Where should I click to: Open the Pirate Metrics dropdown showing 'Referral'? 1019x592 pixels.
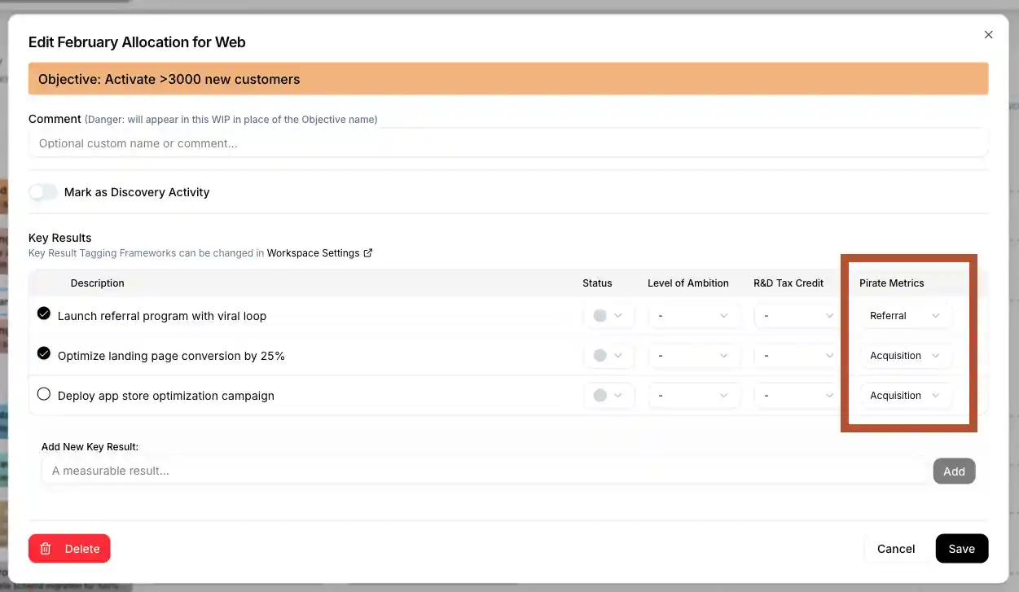pyautogui.click(x=906, y=315)
